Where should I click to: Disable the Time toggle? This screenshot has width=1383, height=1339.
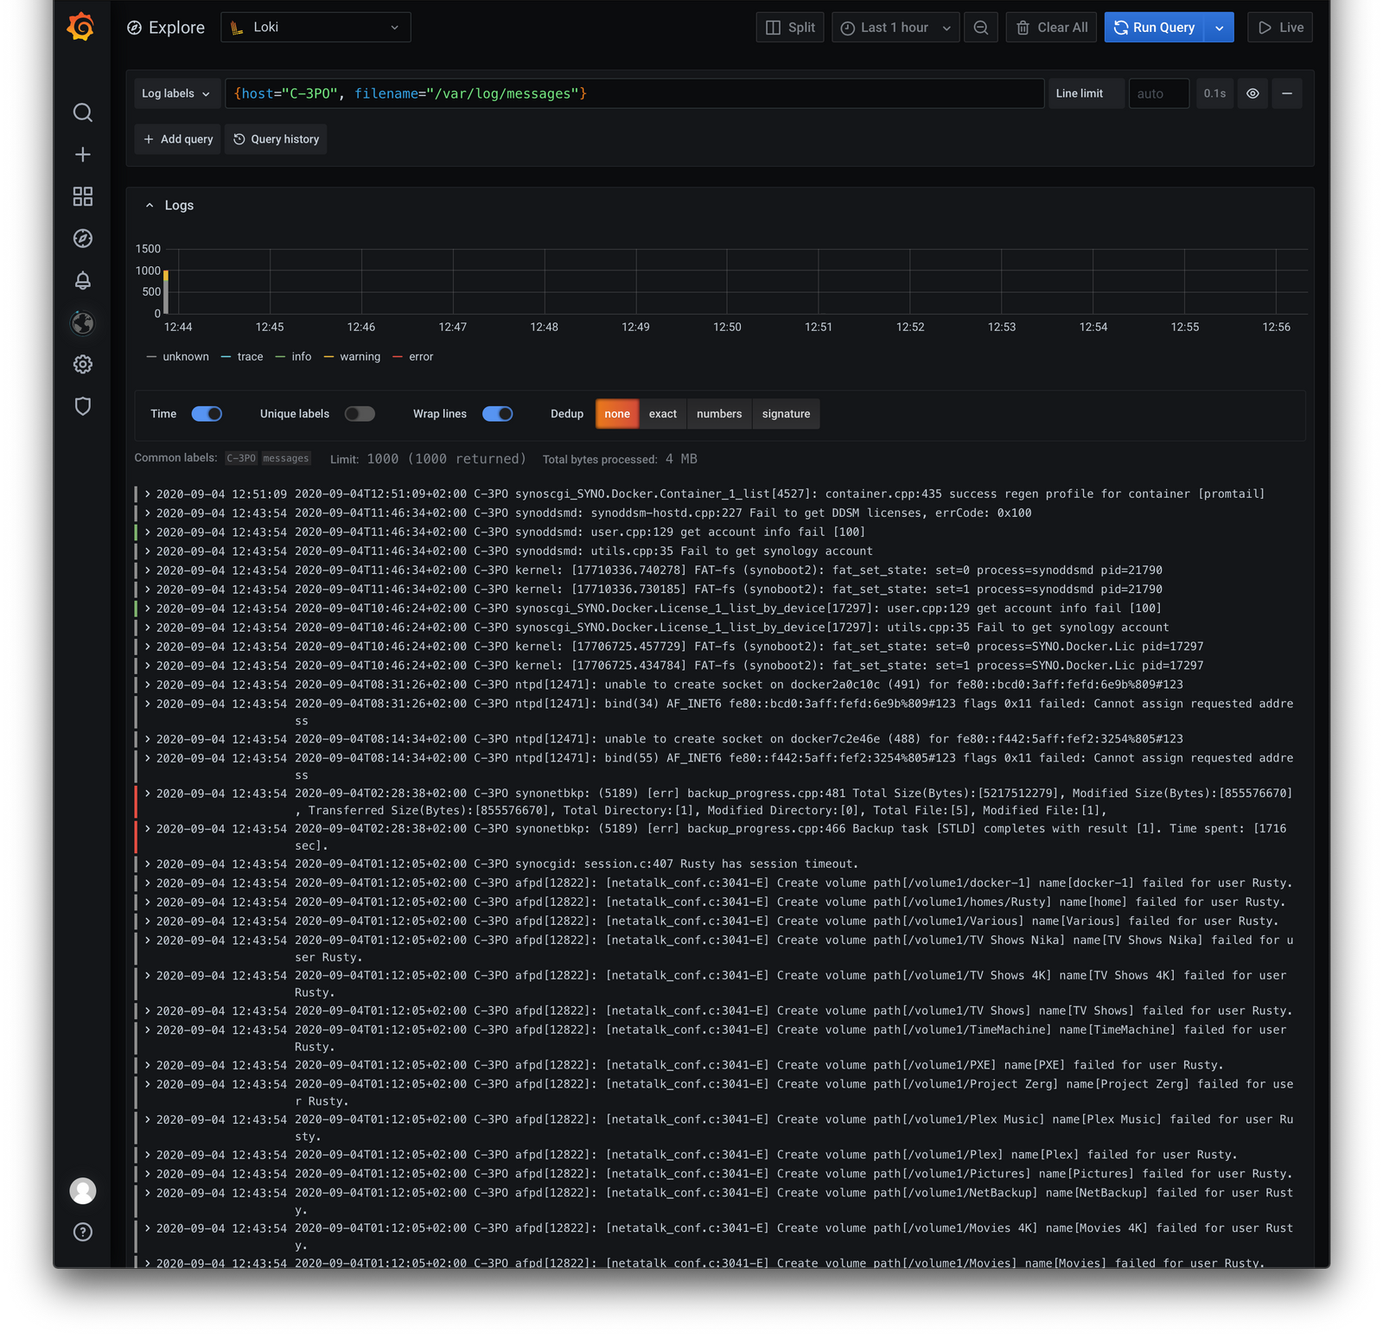click(207, 414)
